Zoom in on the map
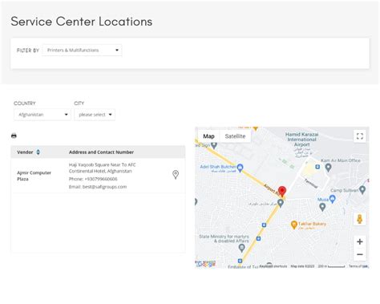 (360, 241)
